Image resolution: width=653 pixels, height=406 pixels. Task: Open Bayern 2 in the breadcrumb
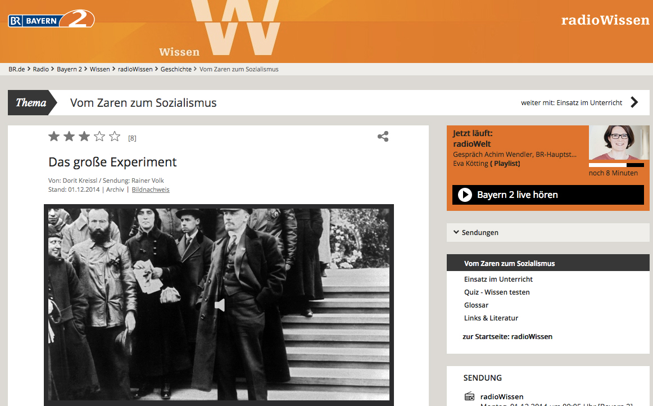[x=69, y=69]
